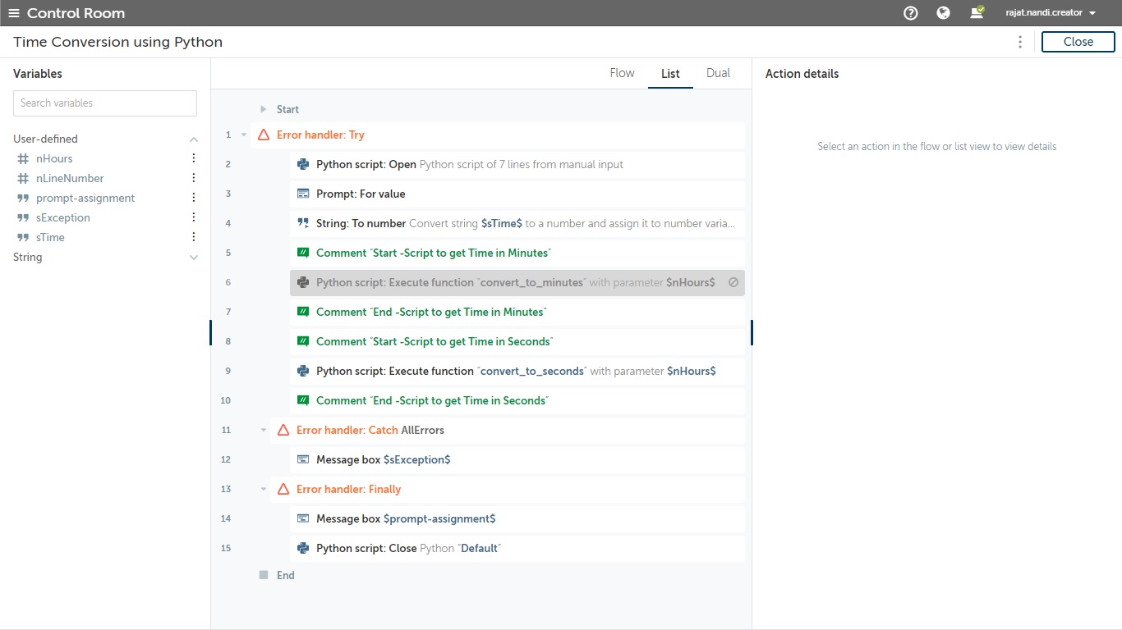1122x630 pixels.
Task: Select the sTime variable in the list
Action: [x=50, y=237]
